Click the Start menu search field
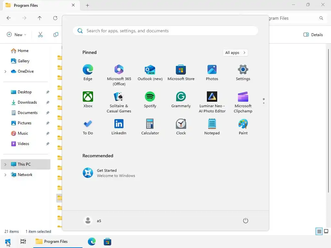This screenshot has height=248, width=331. (165, 31)
